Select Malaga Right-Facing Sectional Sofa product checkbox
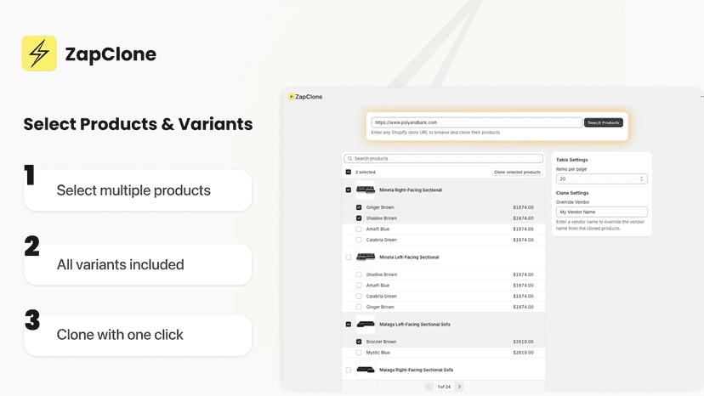 (349, 370)
